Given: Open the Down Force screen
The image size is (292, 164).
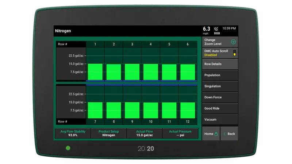Looking at the screenshot, I should 220,97.
